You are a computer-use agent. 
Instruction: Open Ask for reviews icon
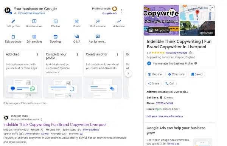98,36
